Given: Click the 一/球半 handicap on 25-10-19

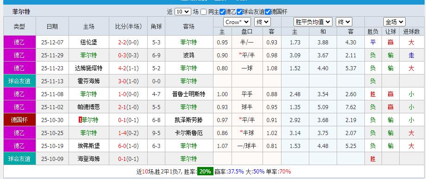Looking at the screenshot, I should point(247,146).
